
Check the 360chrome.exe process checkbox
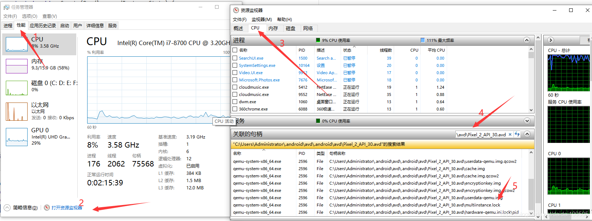235,109
